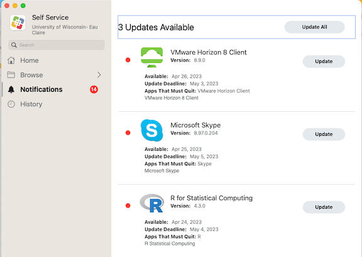Click the search magnifier icon
The image size is (362, 257).
[14, 45]
